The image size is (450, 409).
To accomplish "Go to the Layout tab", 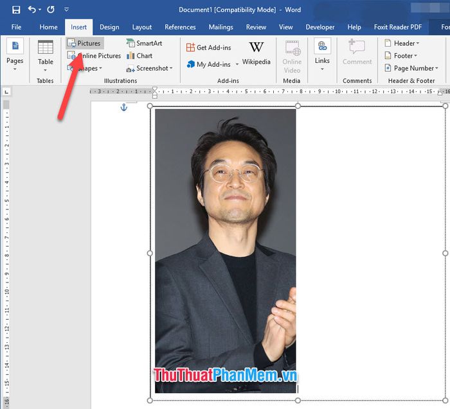I will [142, 27].
